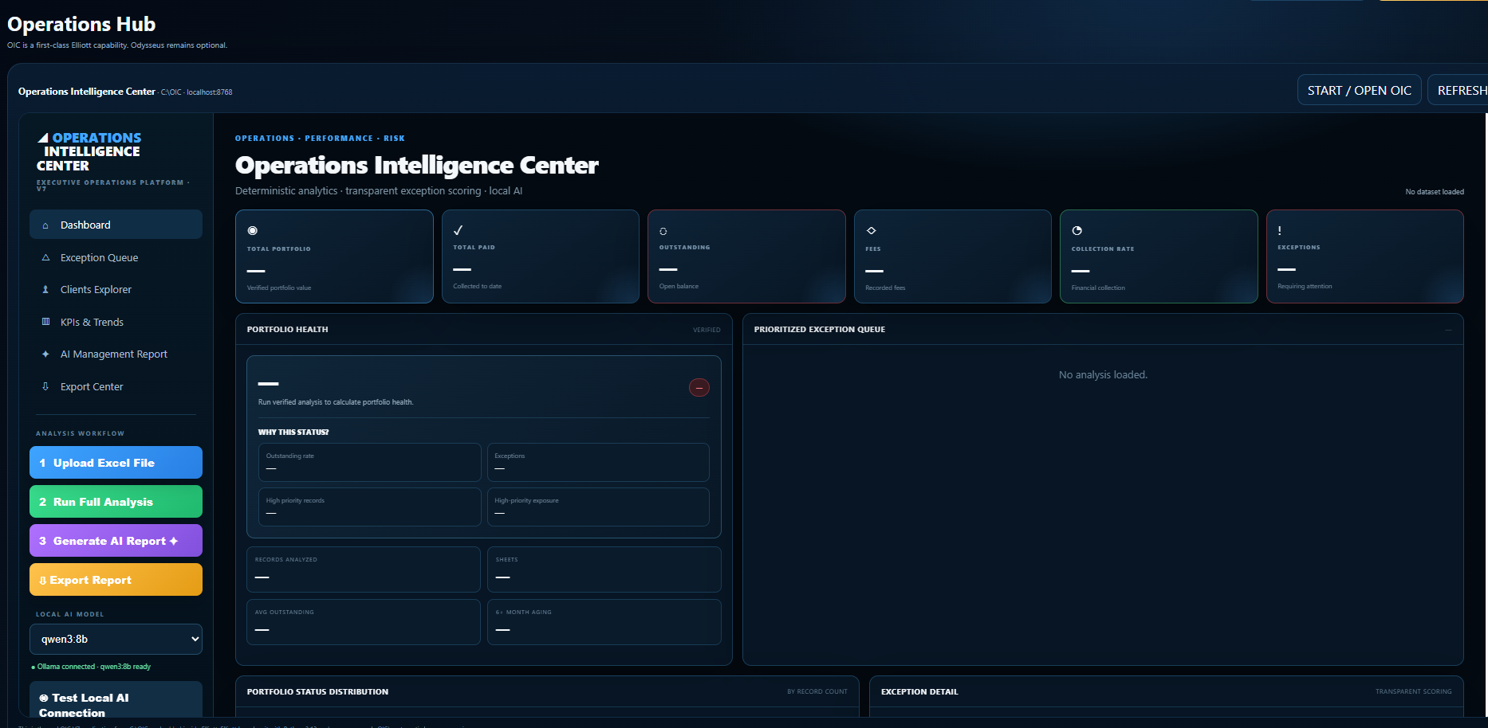Click the 'Exception Detail' panel heading
This screenshot has width=1488, height=728.
tap(919, 691)
